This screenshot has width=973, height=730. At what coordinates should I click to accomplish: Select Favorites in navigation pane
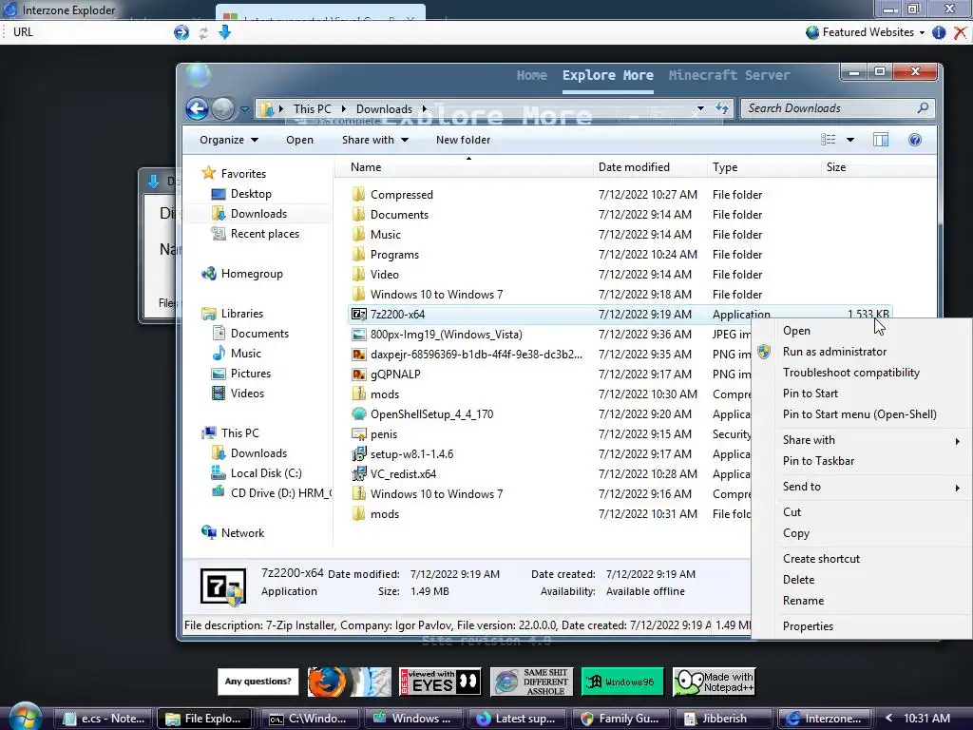(x=234, y=174)
